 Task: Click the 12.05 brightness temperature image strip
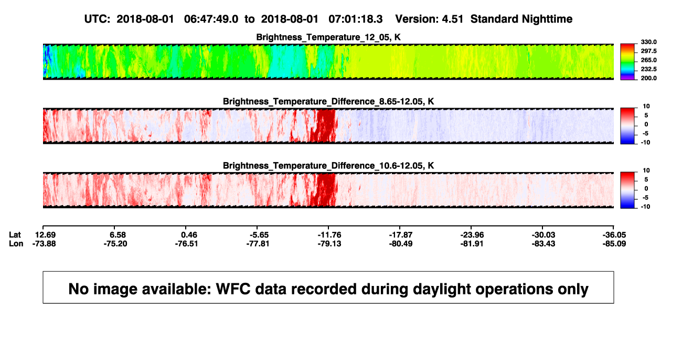click(328, 62)
